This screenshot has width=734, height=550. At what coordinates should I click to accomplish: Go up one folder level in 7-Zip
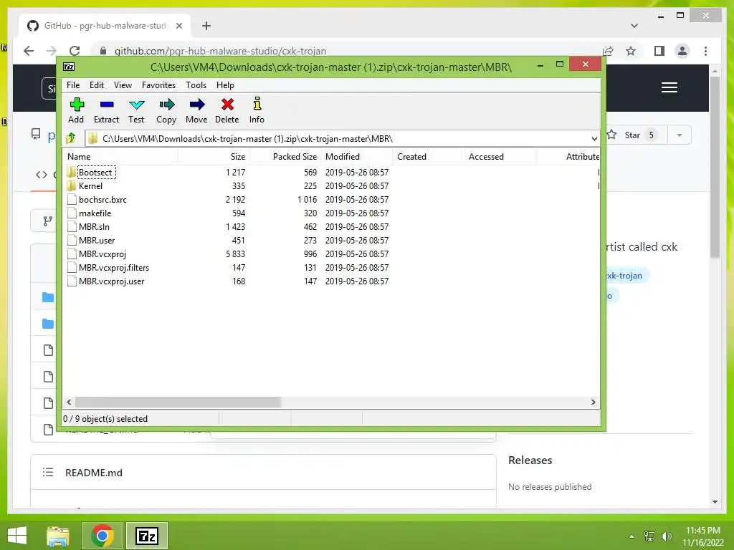coord(71,138)
